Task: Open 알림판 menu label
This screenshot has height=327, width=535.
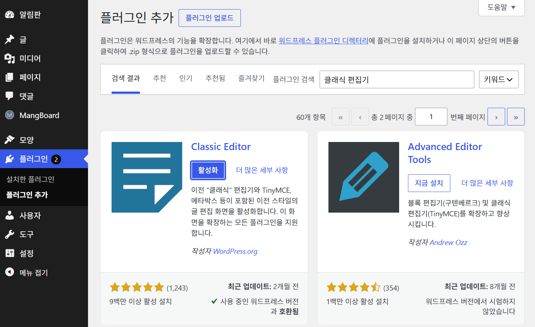Action: (30, 15)
